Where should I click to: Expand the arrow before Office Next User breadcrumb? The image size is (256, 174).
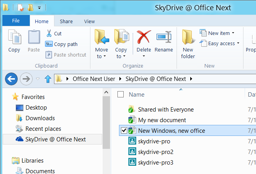67,79
